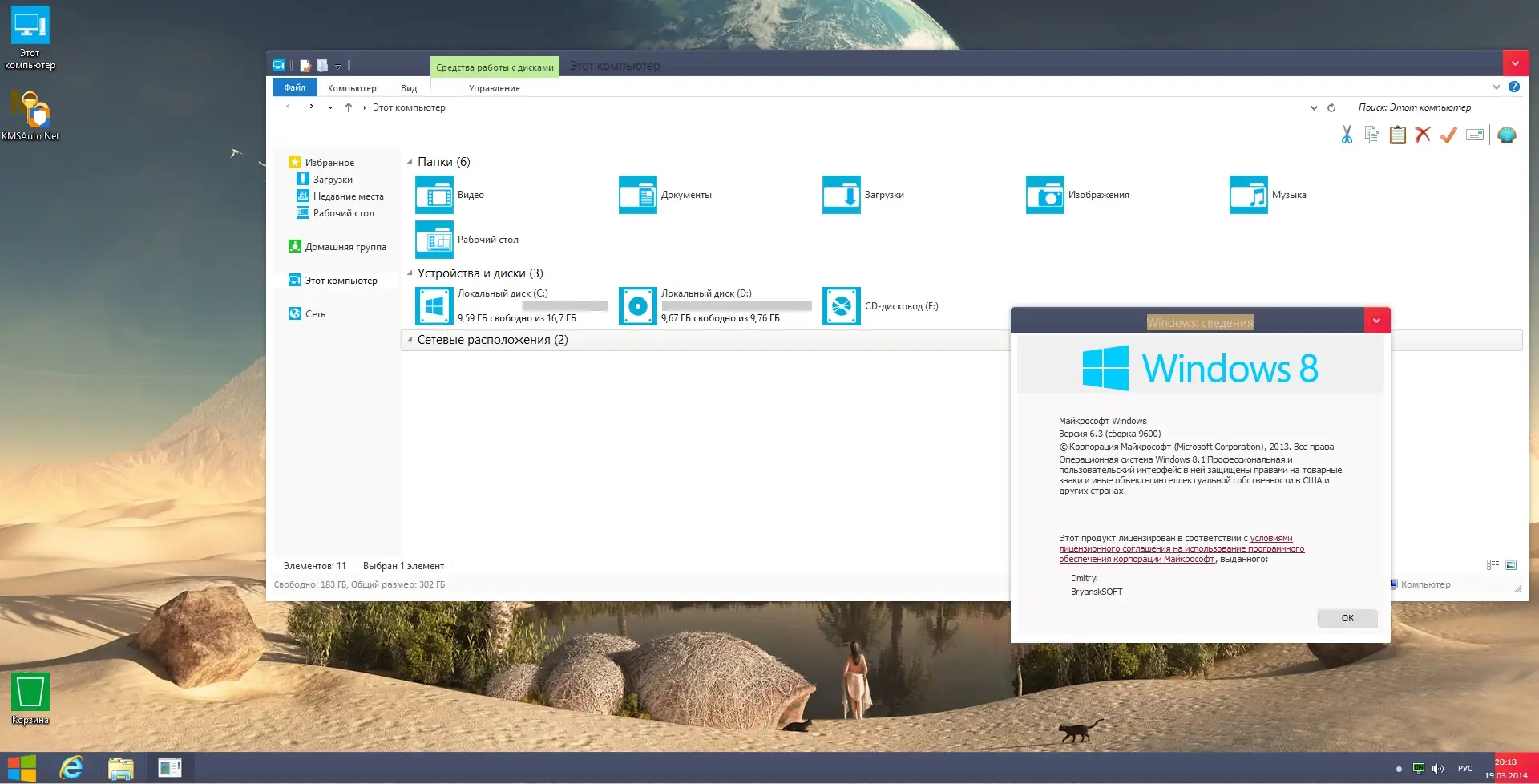Navigate back in Explorer
Viewport: 1539px width, 784px height.
pyautogui.click(x=289, y=107)
